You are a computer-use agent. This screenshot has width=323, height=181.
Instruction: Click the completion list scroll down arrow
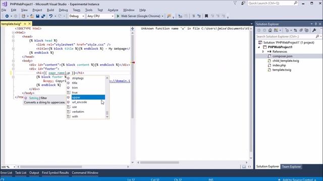point(107,117)
